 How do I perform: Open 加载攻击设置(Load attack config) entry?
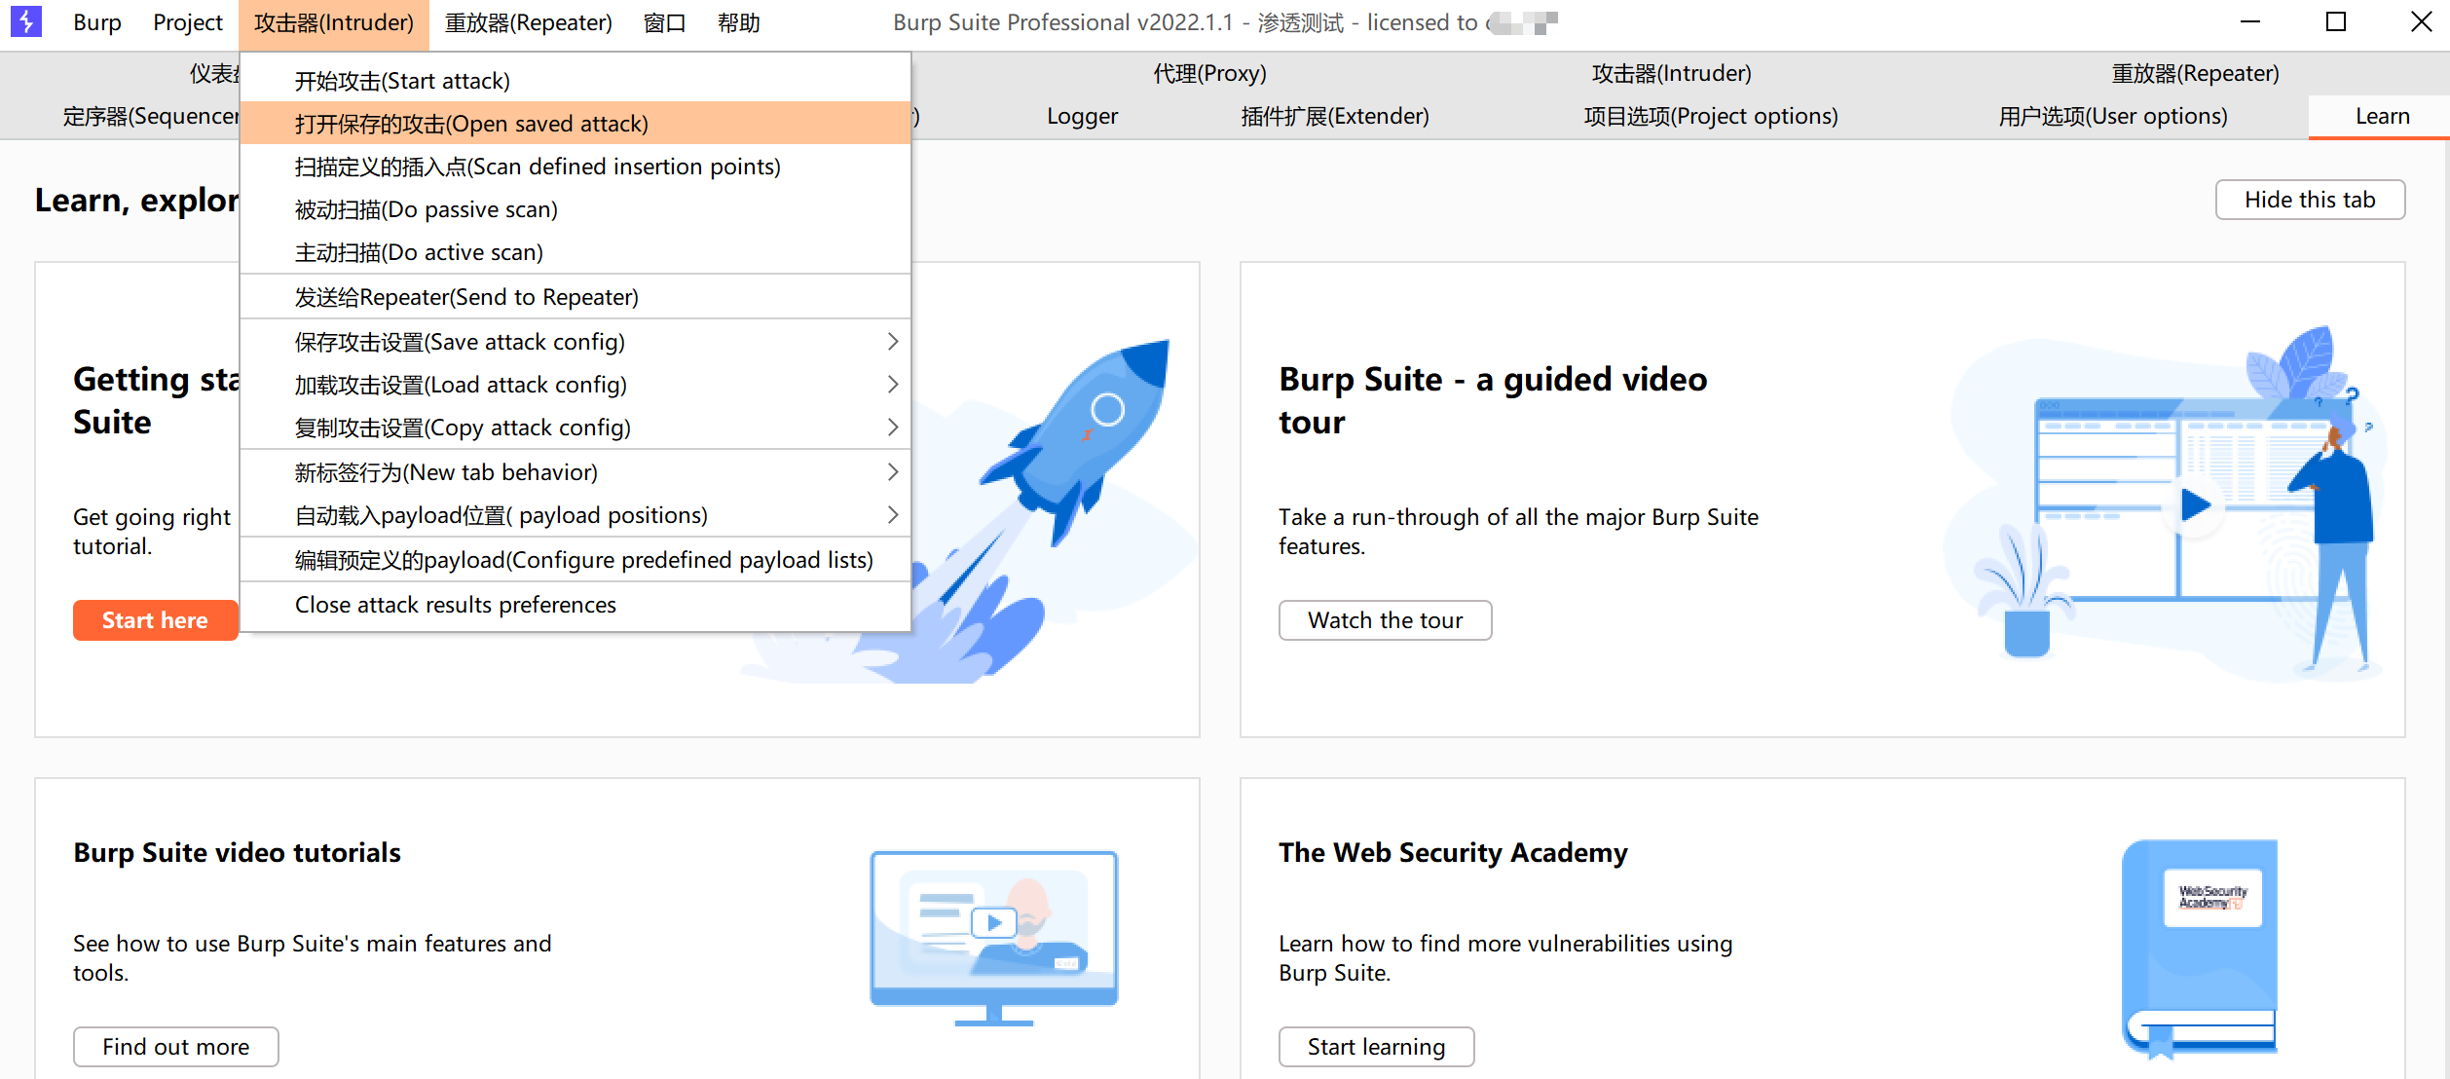click(575, 385)
